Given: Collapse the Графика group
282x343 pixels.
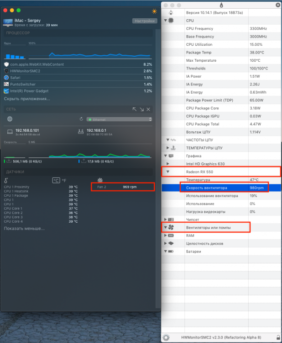Looking at the screenshot, I should coord(166,156).
